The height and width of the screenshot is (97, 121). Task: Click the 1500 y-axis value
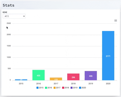(9, 46)
